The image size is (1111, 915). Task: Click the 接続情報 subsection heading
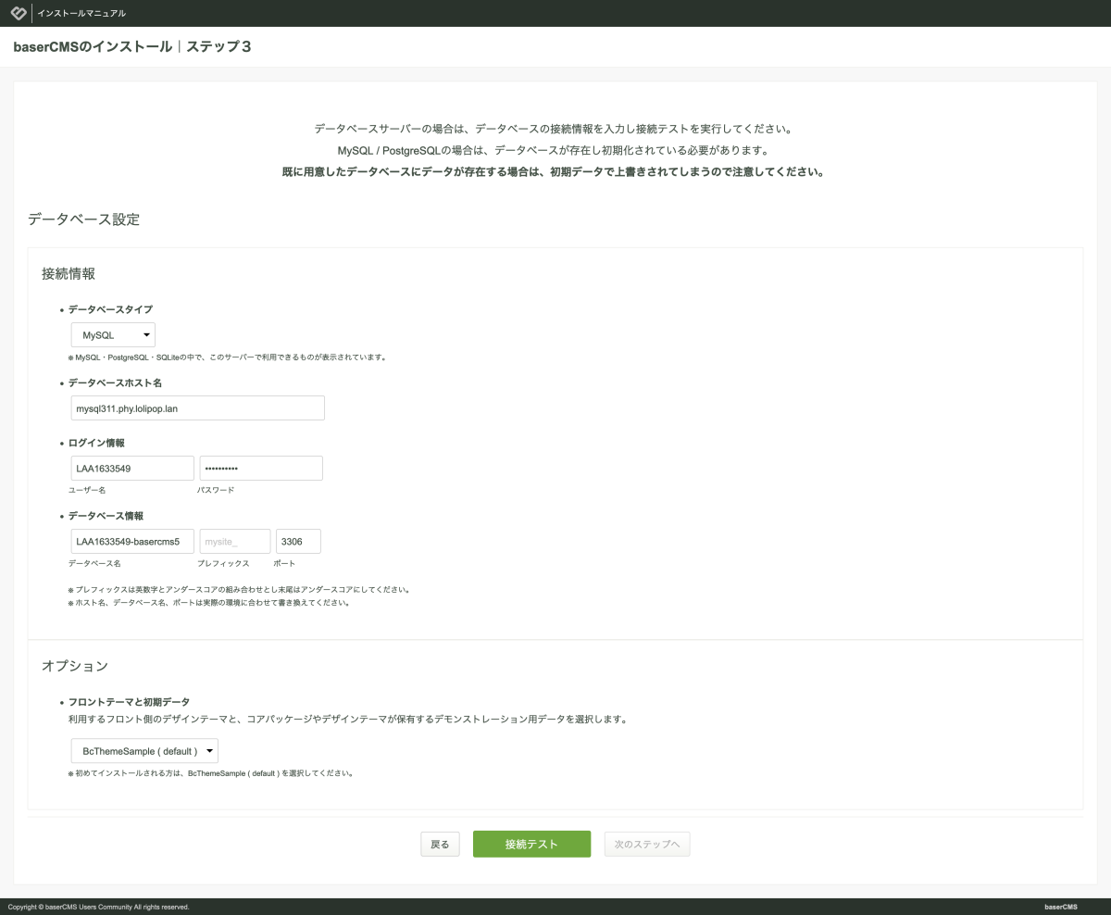69,274
